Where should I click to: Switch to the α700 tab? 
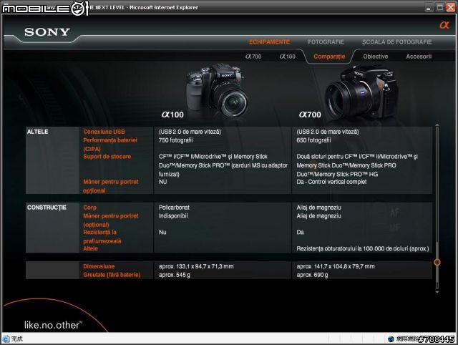253,57
